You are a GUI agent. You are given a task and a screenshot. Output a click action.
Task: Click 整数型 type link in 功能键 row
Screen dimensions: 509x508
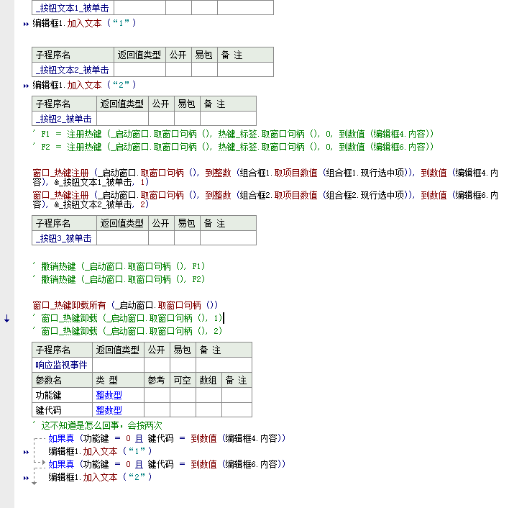tap(109, 395)
